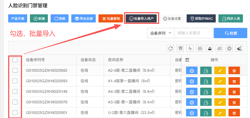Select room A2-4层-第二直播间（8.8㎡）
Screen dimensions: 250x118
131,70
